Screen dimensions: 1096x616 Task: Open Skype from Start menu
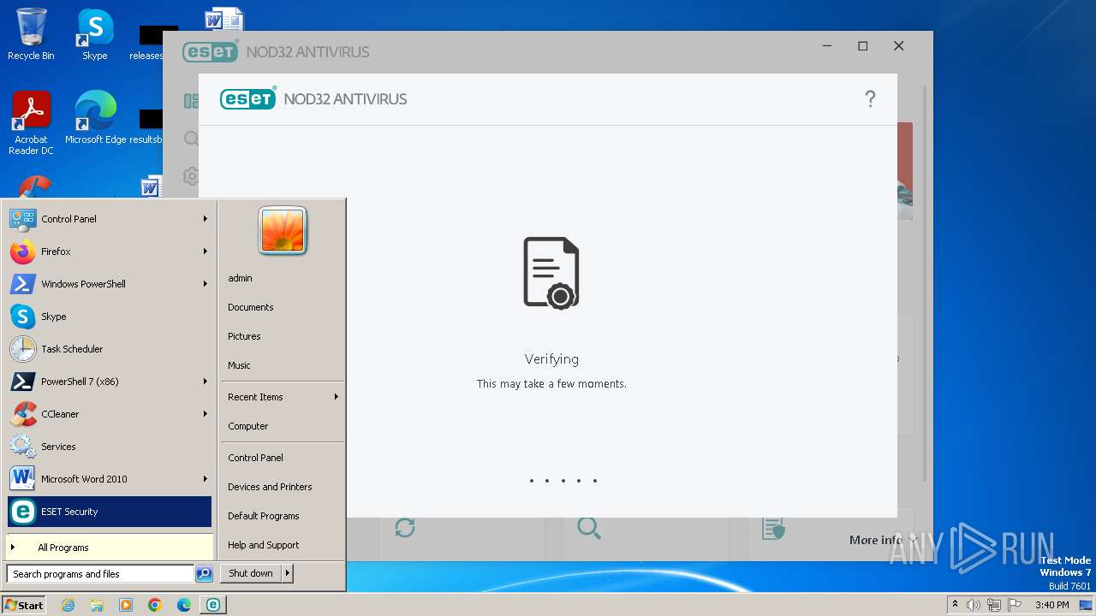click(x=110, y=317)
